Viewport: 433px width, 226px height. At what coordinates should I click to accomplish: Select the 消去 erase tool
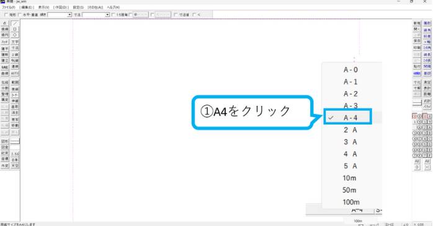(x=15, y=113)
